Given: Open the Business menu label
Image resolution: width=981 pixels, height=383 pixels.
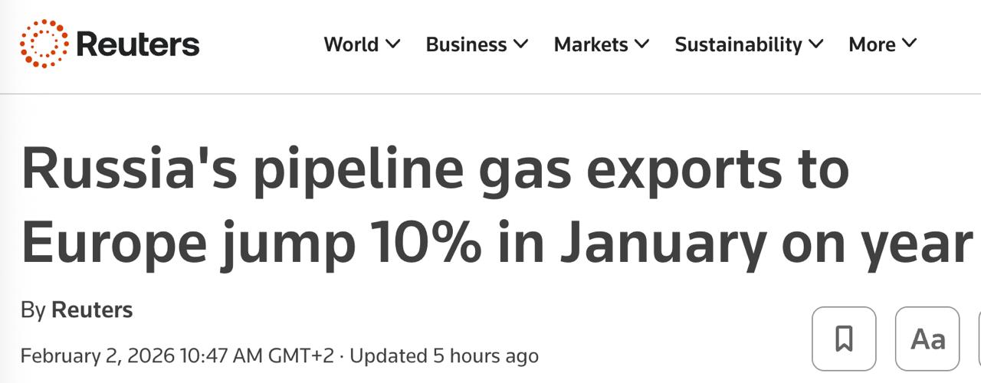Looking at the screenshot, I should coord(466,44).
